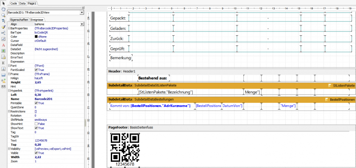This screenshot has width=356, height=168.
Task: Select the Subreport object tool
Action: pos(4,57)
